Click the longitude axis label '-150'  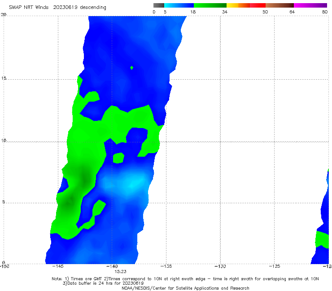[x=4, y=266]
